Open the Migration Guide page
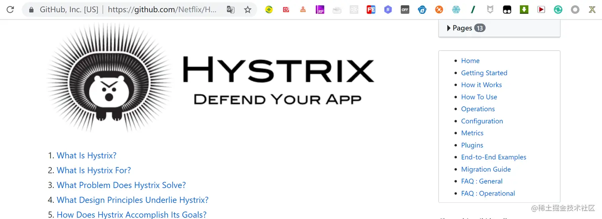 486,169
